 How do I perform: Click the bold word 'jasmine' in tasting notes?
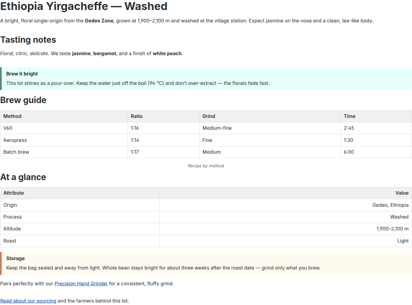81,53
